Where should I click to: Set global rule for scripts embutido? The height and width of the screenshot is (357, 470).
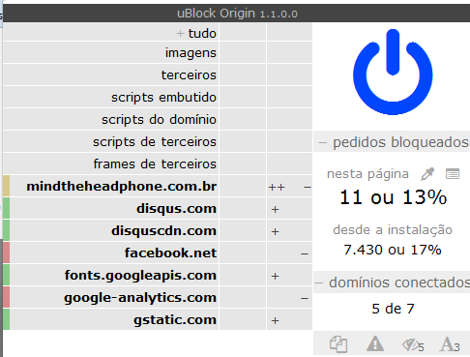point(243,97)
